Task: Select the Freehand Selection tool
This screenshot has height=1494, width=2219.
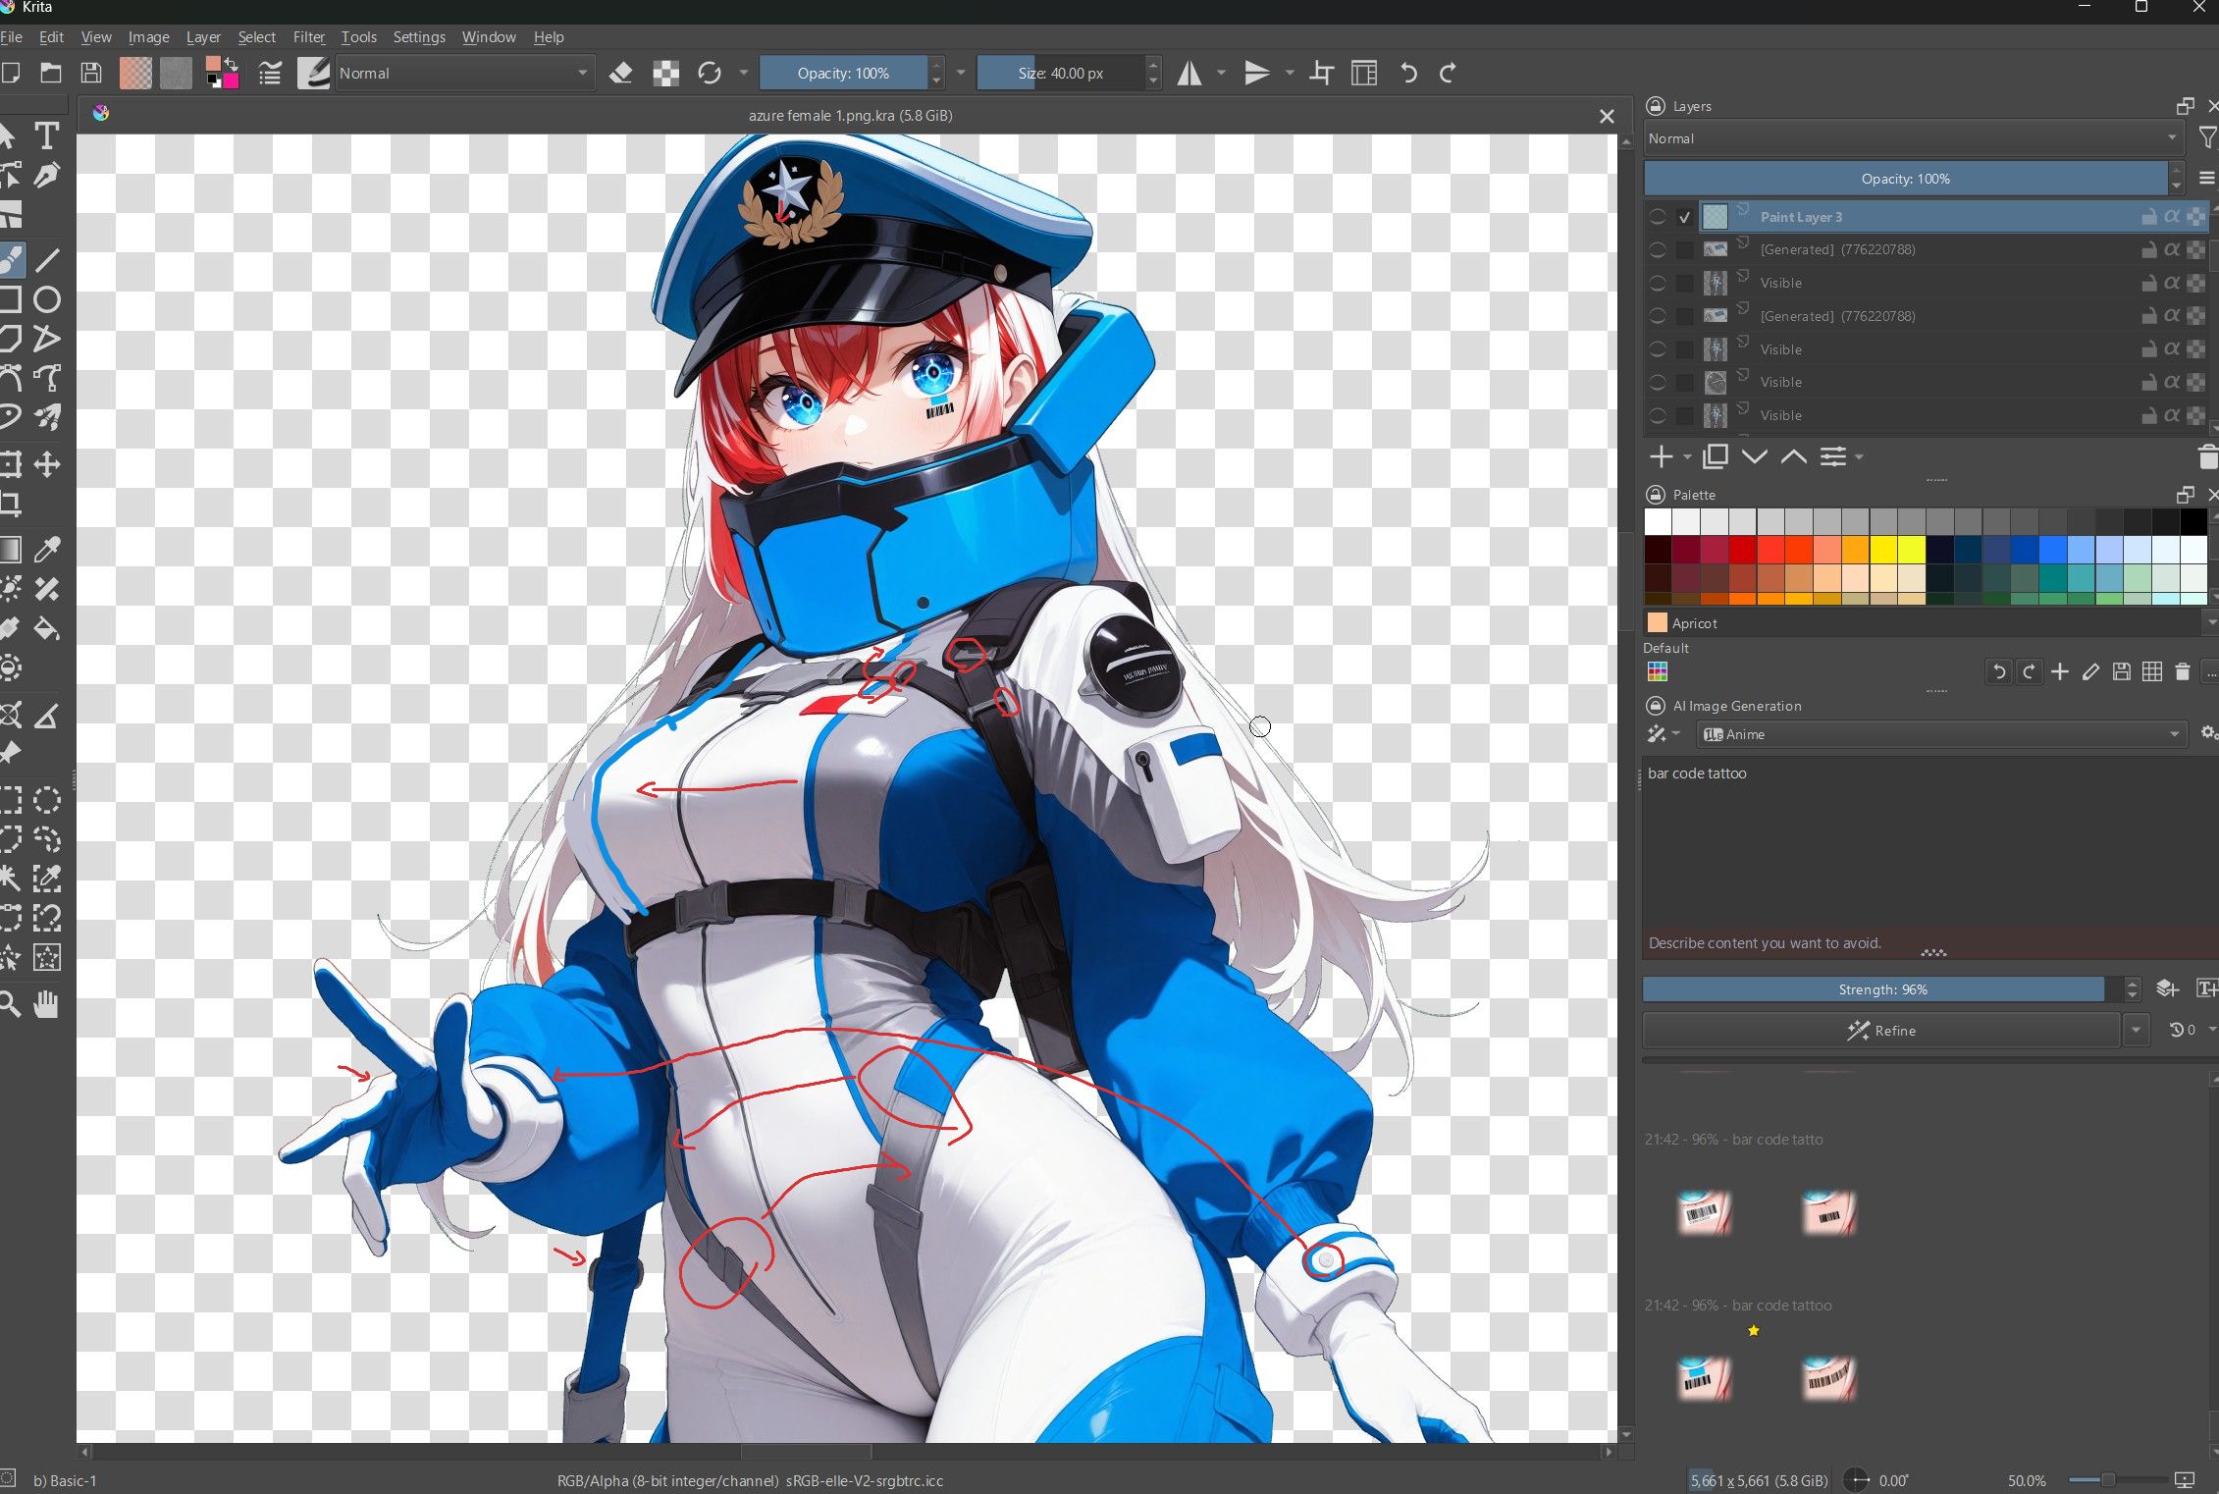Action: click(46, 839)
